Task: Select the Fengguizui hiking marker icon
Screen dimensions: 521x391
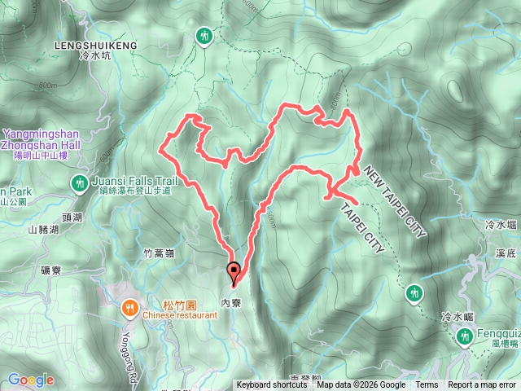Action: pos(464,336)
